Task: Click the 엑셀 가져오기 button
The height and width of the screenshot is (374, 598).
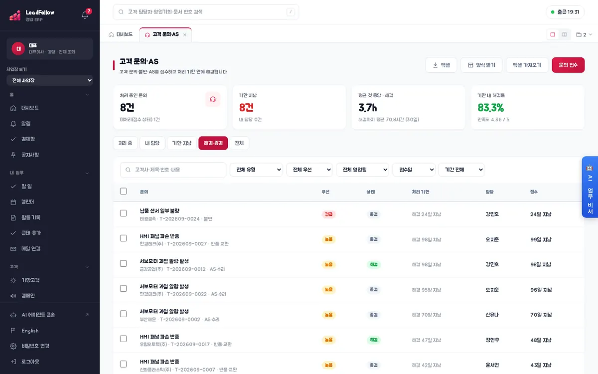Action: coord(527,65)
